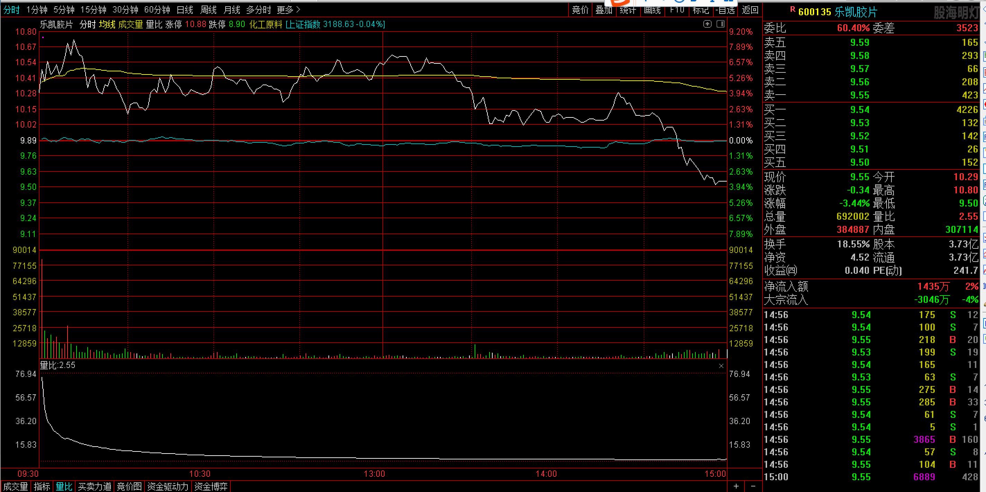Image resolution: width=986 pixels, height=492 pixels.
Task: Open the 日线 daily chart tab
Action: coord(185,10)
